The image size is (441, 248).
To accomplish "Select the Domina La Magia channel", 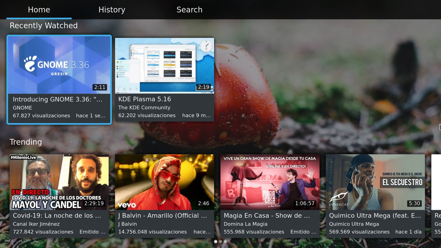I will [245, 224].
